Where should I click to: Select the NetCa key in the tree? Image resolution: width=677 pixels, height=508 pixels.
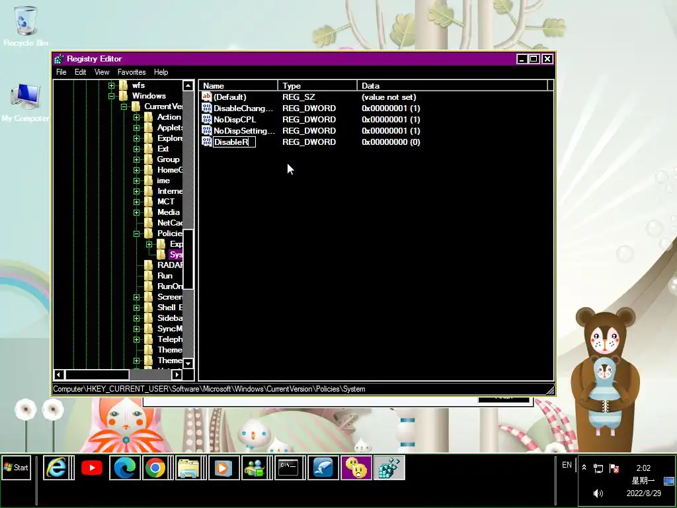point(170,223)
